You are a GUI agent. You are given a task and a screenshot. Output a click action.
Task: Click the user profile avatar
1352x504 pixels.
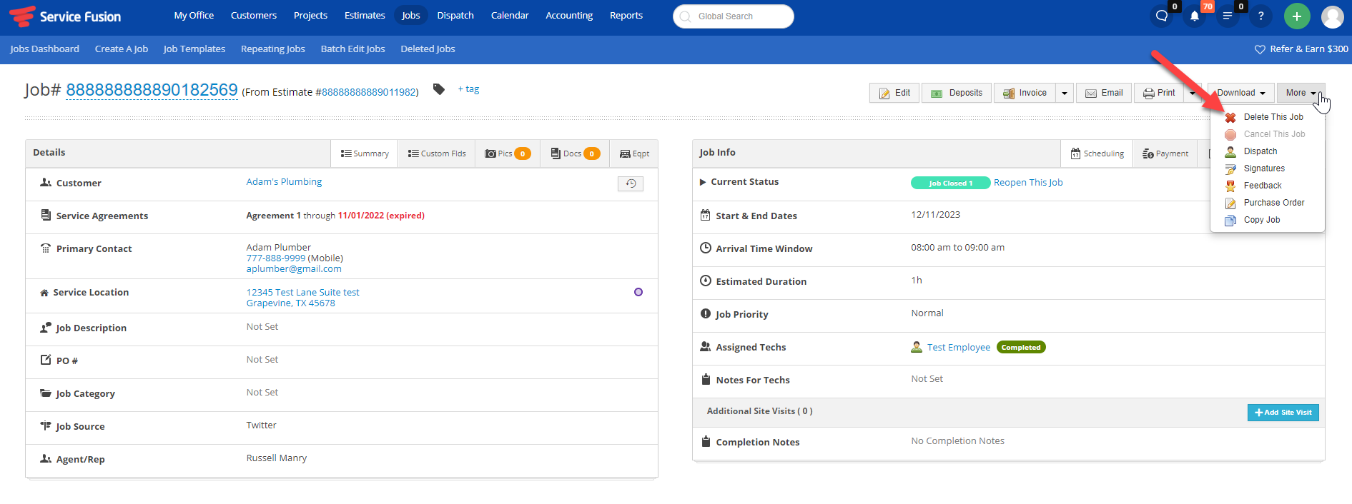pyautogui.click(x=1332, y=16)
